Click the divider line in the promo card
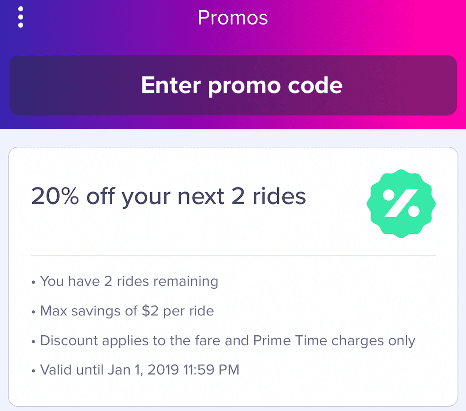The height and width of the screenshot is (411, 466). [233, 255]
